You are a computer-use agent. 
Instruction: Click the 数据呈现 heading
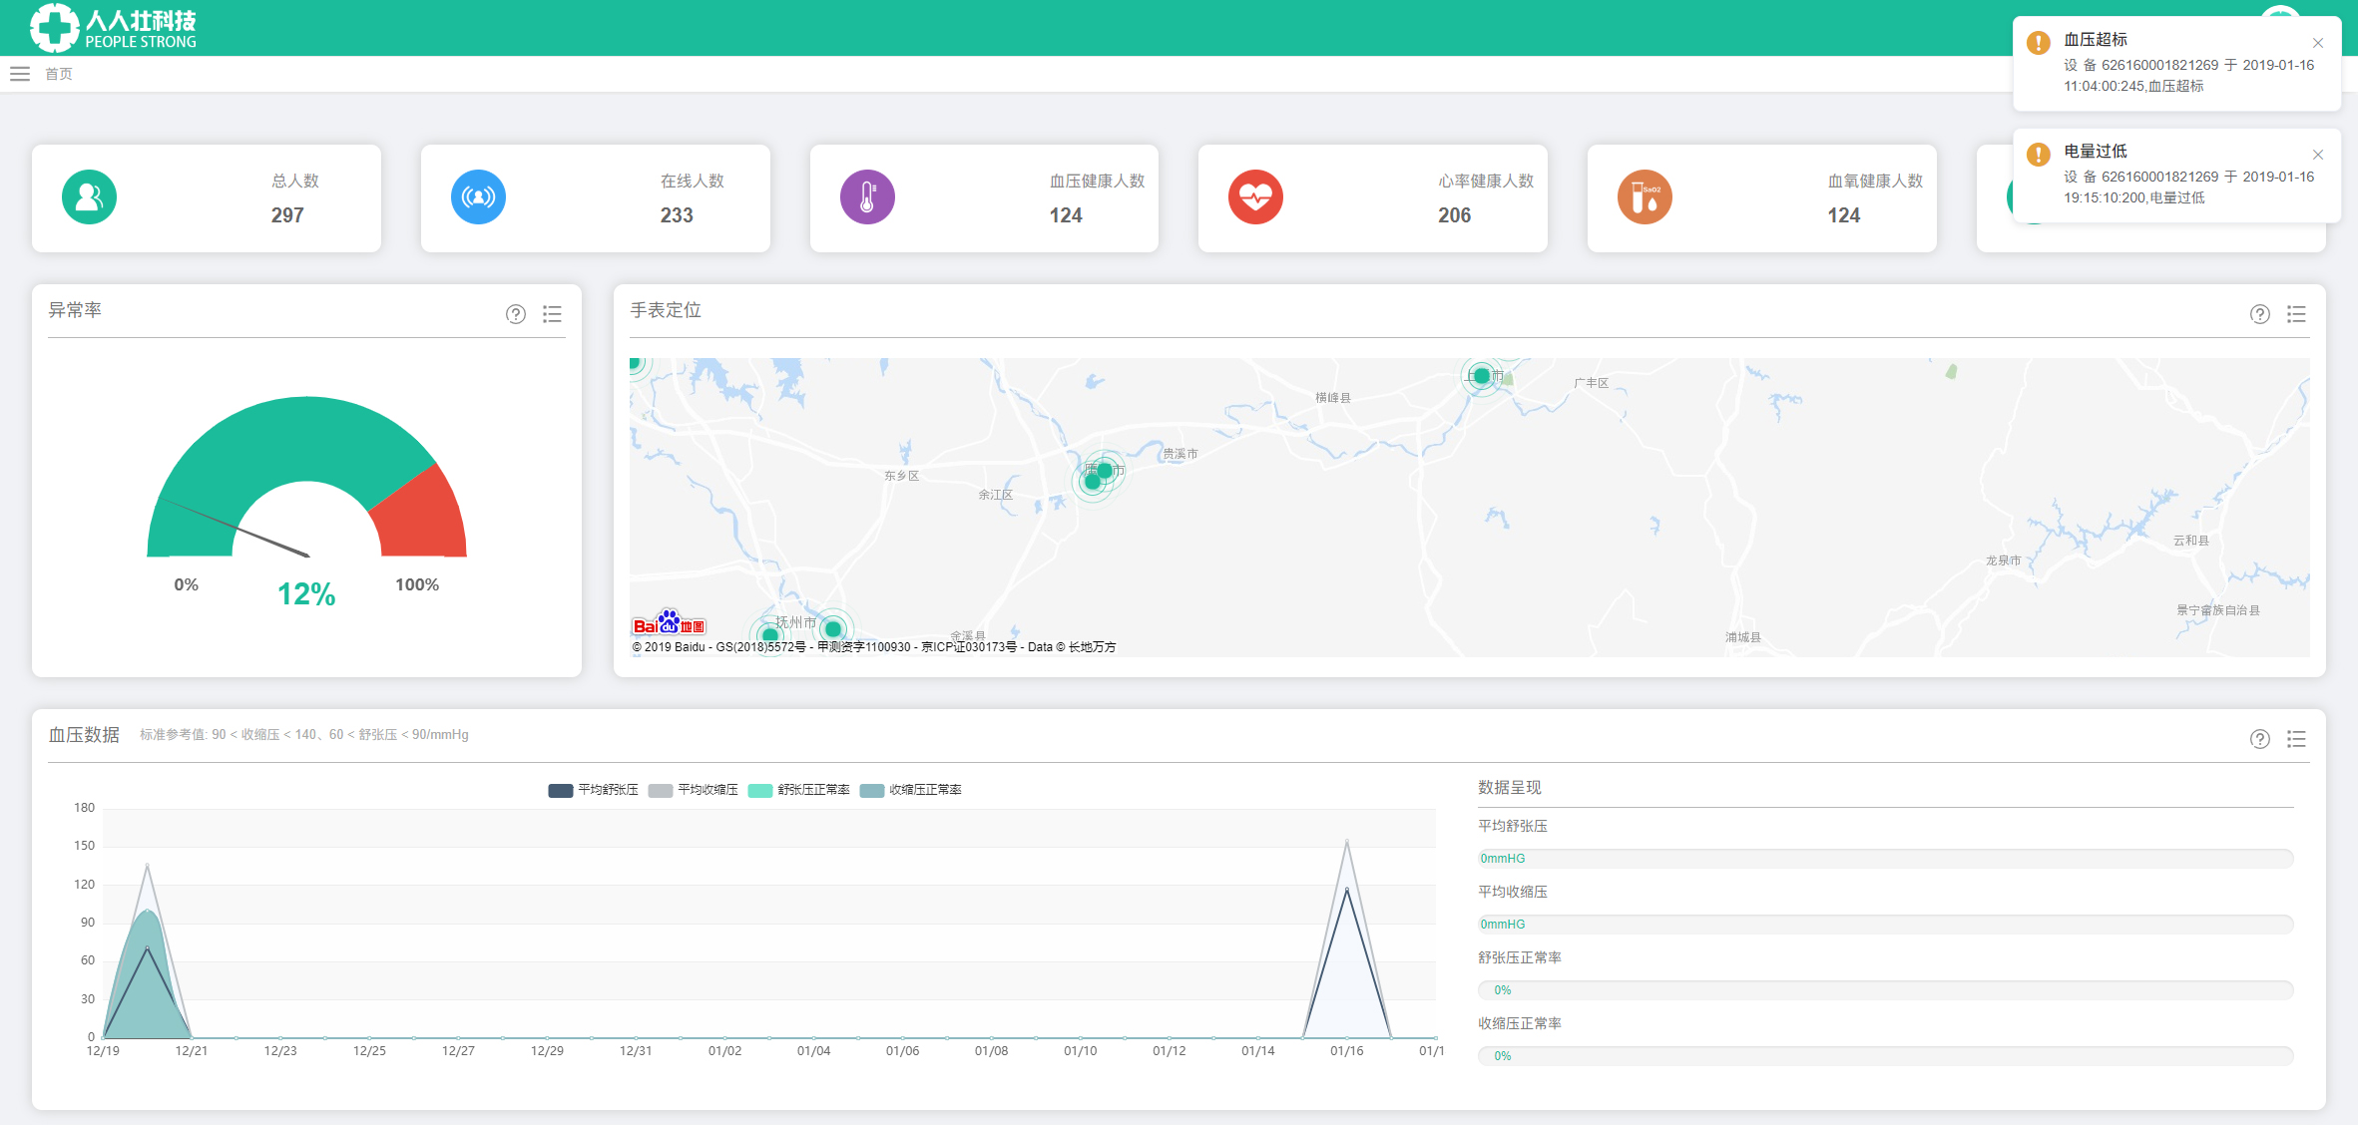[1510, 788]
